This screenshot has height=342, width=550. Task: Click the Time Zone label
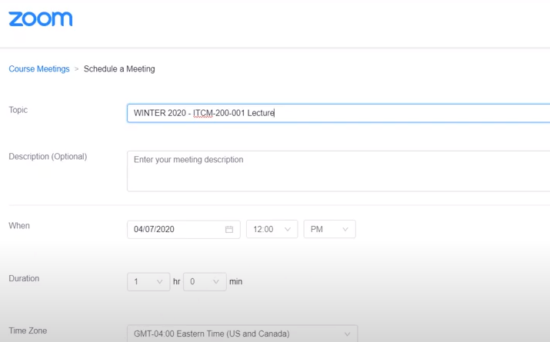click(x=28, y=330)
